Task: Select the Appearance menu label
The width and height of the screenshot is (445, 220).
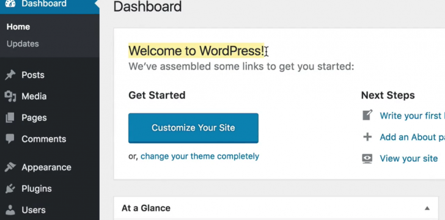Action: click(x=46, y=167)
